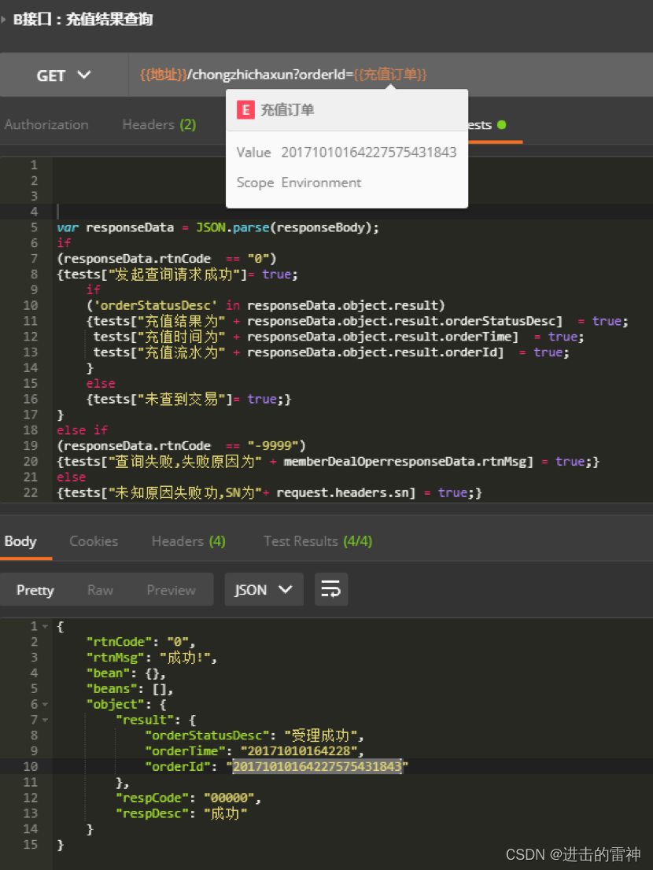
Task: Click the "respDesc": "成功" response line
Action: click(182, 813)
